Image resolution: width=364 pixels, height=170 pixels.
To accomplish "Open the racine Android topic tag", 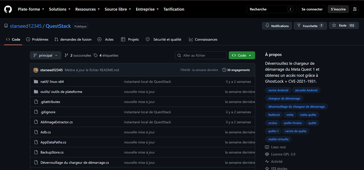I will (x=278, y=90).
